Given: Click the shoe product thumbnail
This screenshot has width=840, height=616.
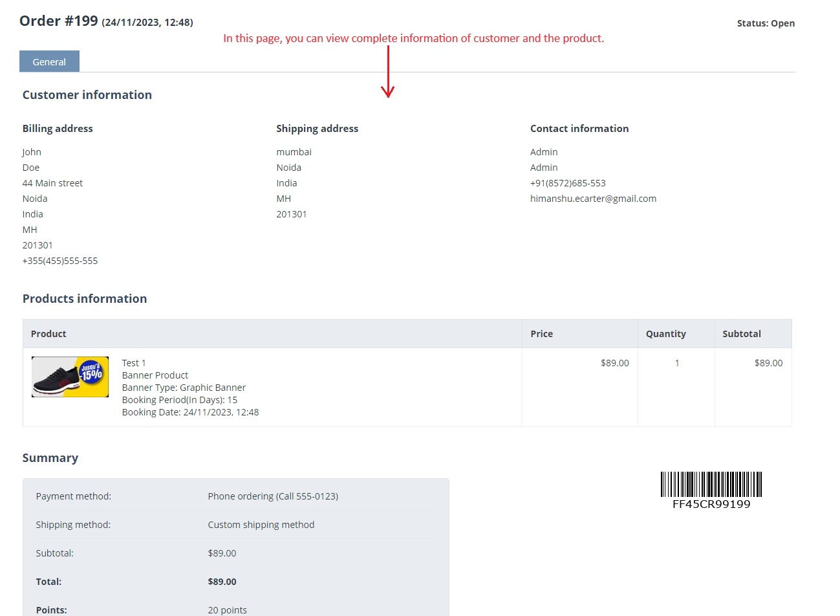Looking at the screenshot, I should pyautogui.click(x=70, y=377).
